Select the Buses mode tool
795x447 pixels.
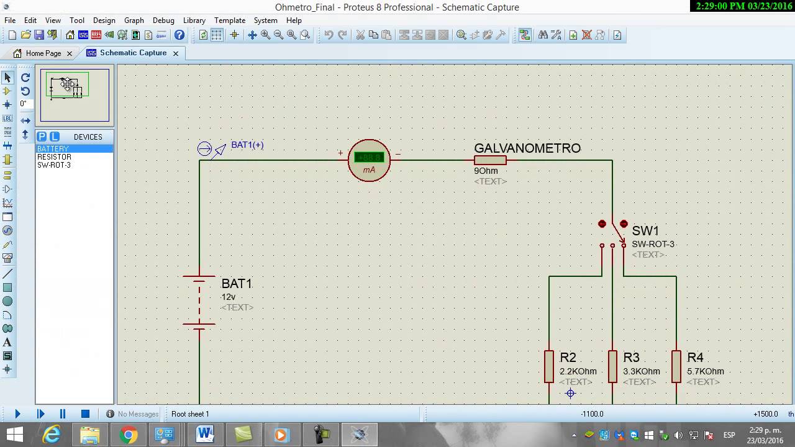[x=7, y=146]
